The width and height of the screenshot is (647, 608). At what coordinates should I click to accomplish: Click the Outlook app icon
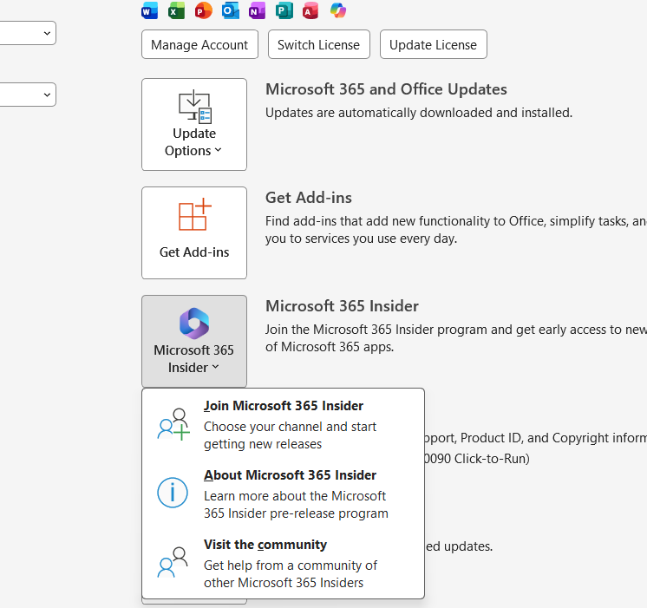230,10
